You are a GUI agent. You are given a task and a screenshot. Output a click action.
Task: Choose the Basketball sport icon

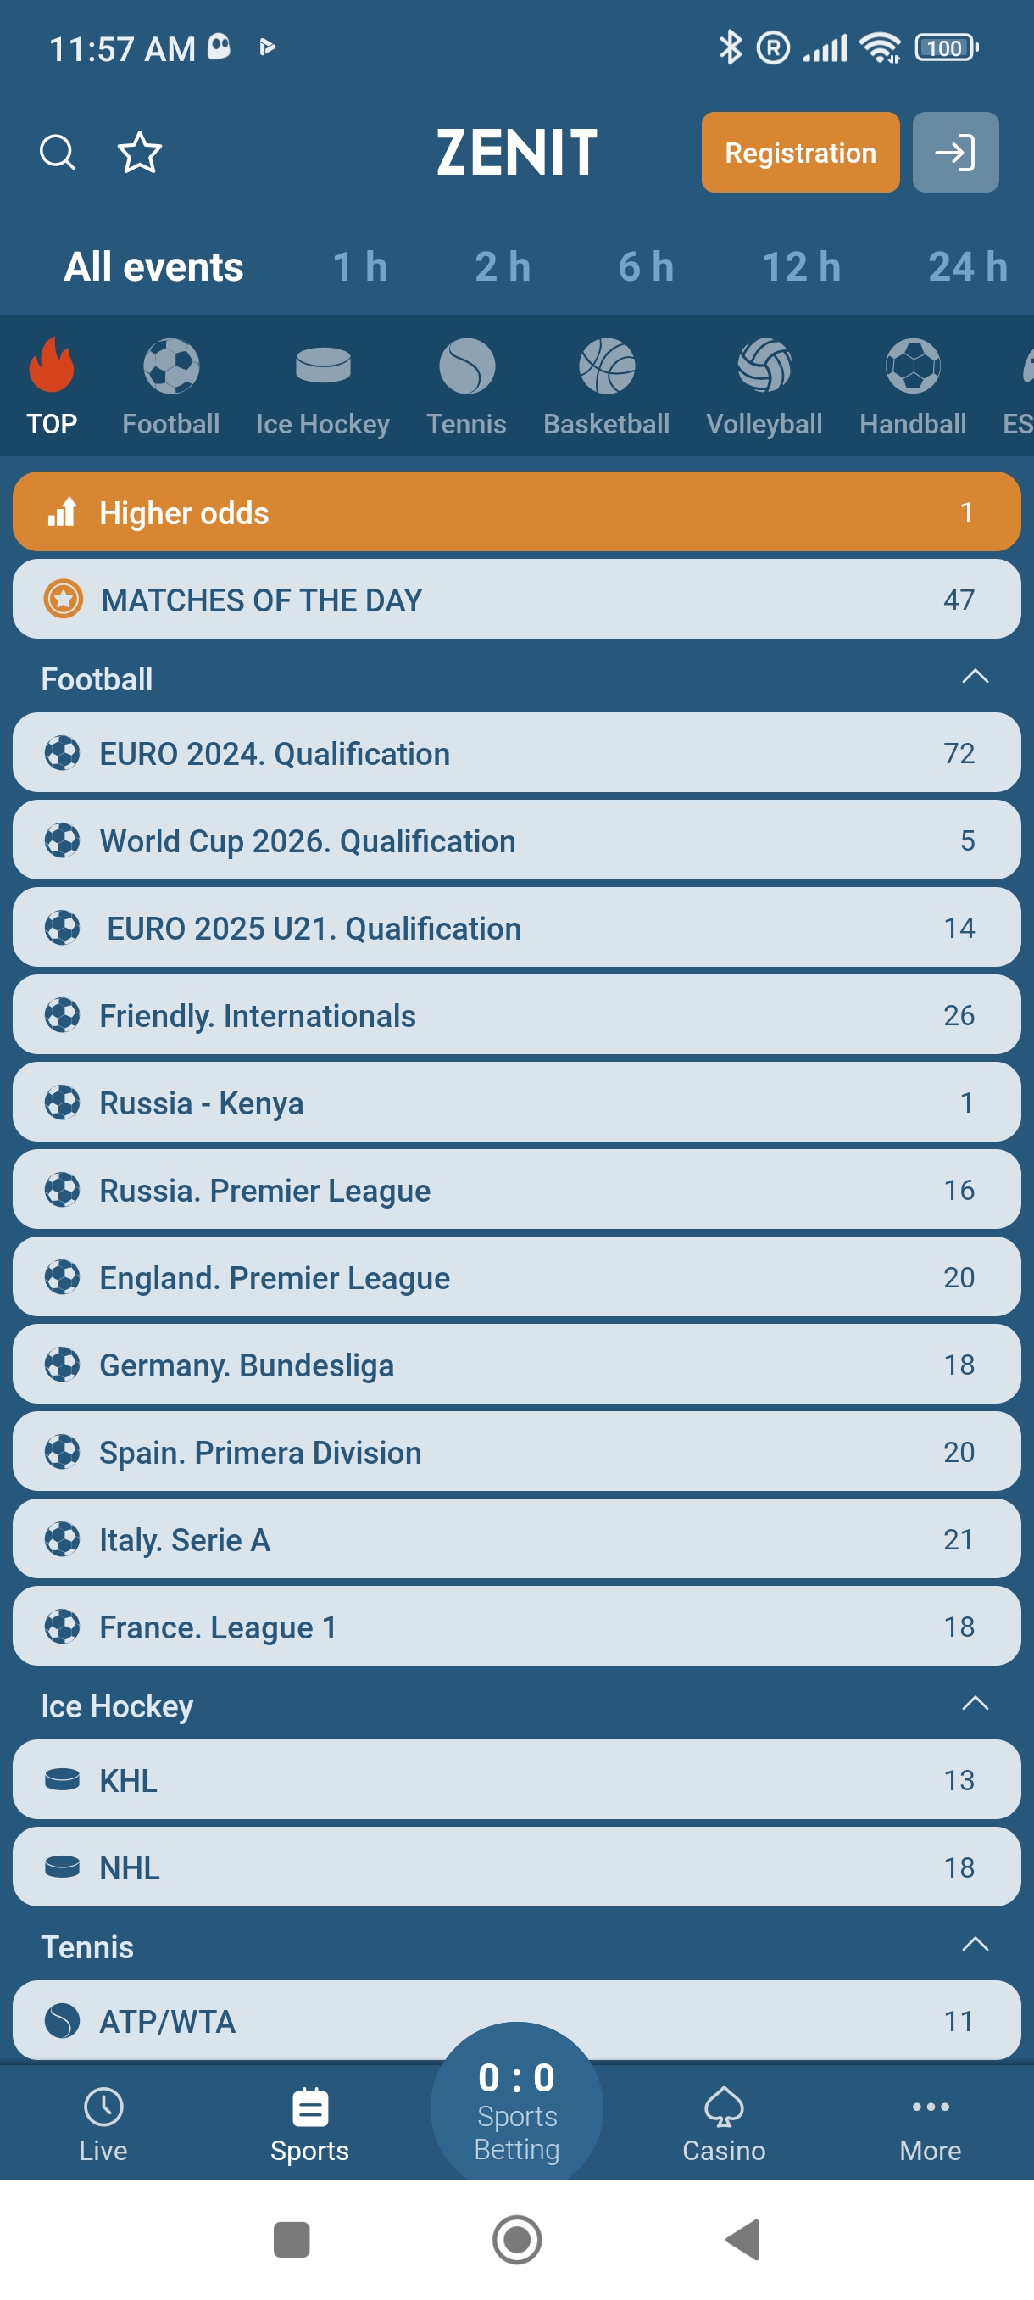point(607,366)
